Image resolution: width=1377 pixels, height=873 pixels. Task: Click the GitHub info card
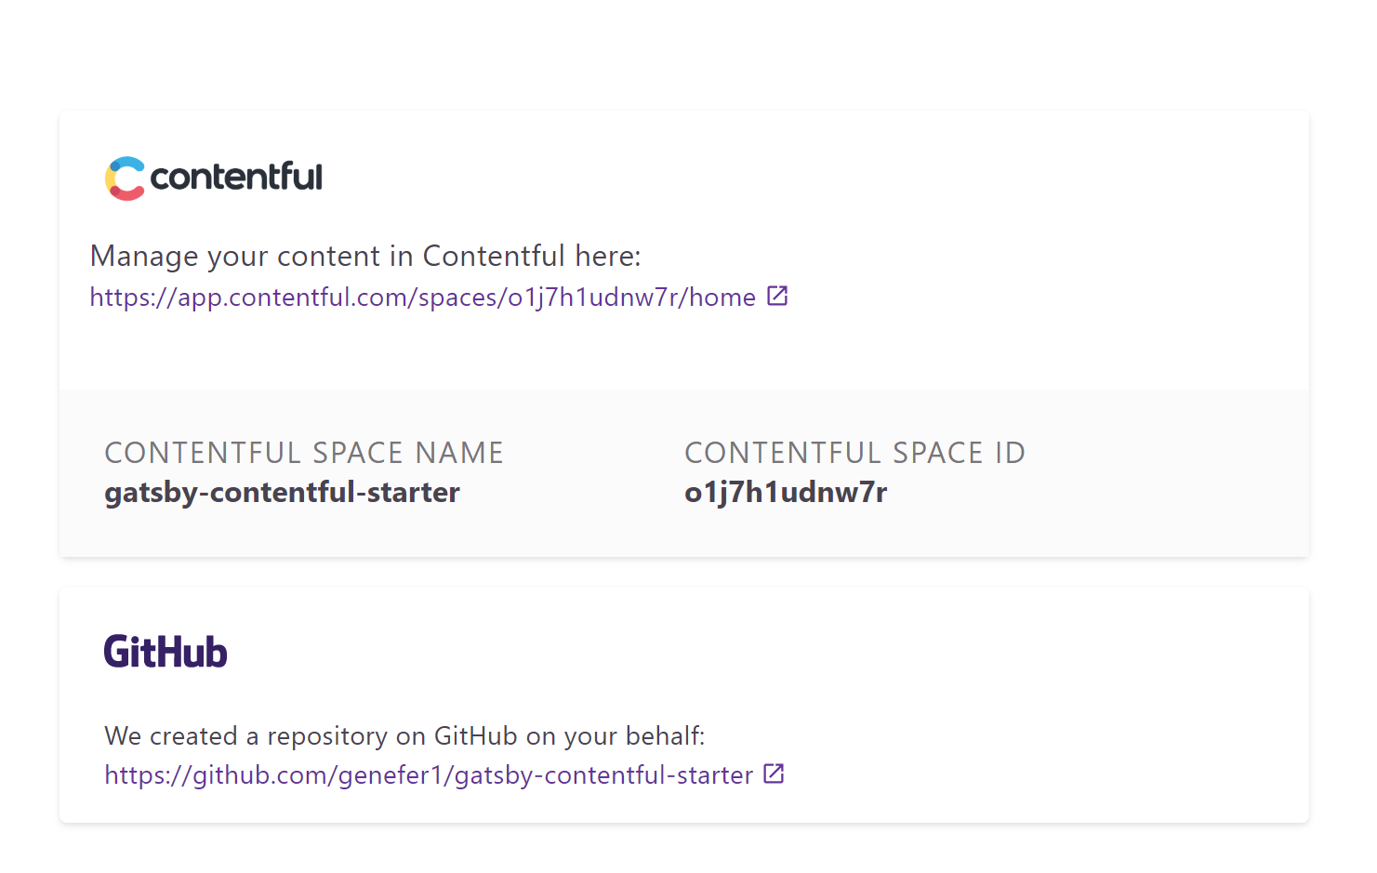coord(683,704)
